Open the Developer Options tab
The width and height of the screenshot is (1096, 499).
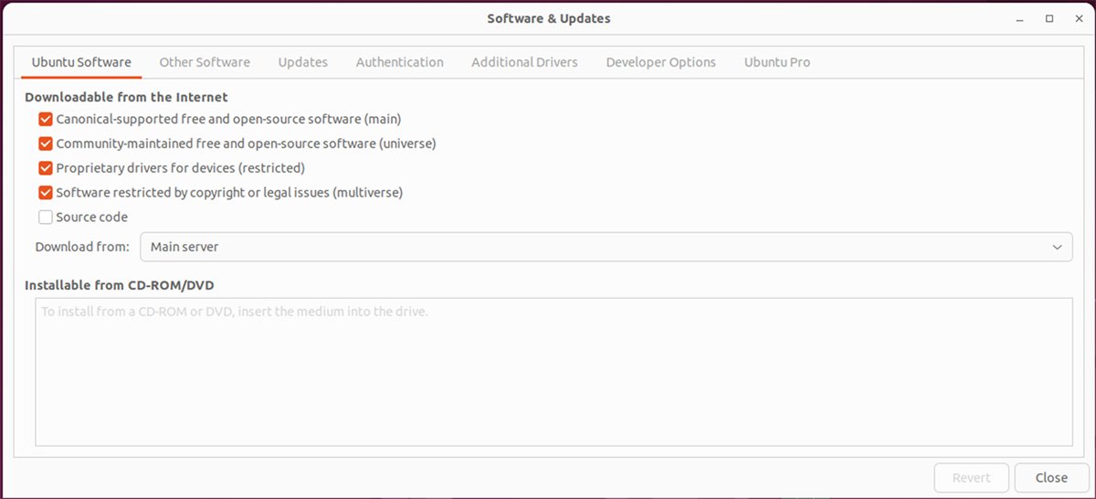coord(660,62)
